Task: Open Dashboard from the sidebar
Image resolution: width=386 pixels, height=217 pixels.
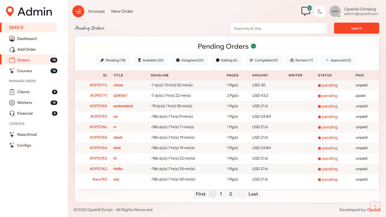Action: click(27, 39)
